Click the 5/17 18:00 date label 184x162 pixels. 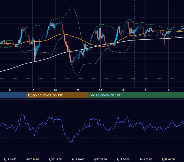(55, 159)
